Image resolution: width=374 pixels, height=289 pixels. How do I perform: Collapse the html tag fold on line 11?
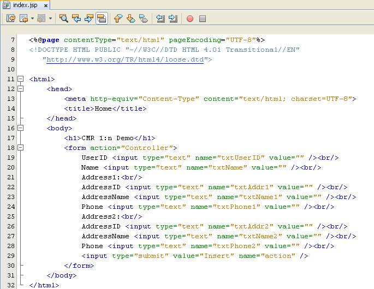pyautogui.click(x=21, y=79)
